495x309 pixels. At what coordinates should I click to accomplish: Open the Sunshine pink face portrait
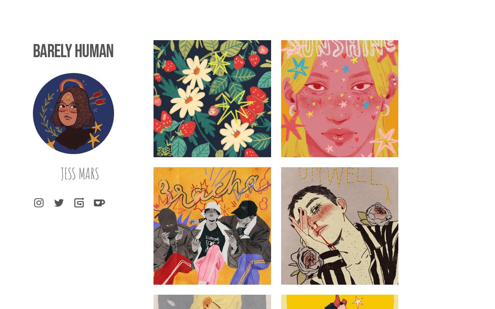(x=340, y=98)
